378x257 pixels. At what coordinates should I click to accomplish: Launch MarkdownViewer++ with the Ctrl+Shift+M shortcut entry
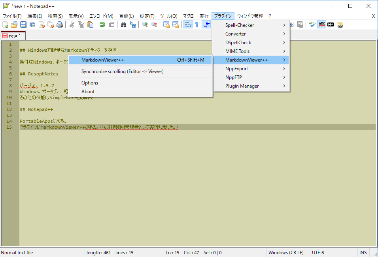[x=140, y=60]
